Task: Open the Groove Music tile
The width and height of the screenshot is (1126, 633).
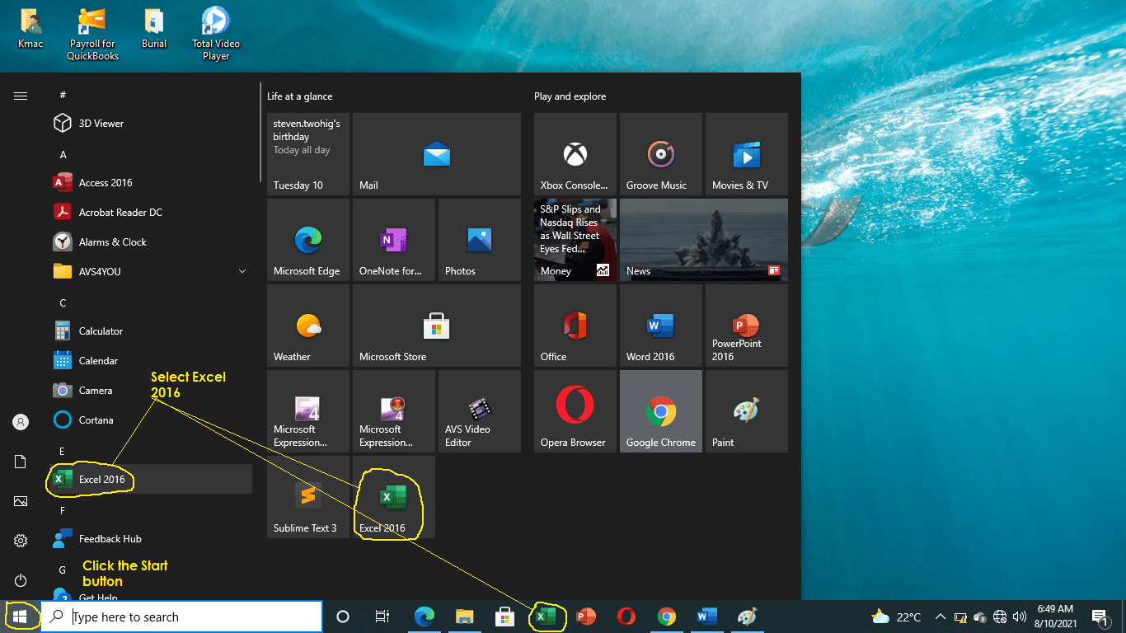Action: click(660, 154)
